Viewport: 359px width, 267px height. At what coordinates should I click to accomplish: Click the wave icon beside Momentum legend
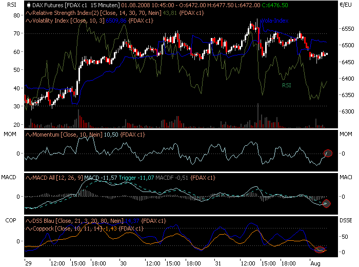29,135
